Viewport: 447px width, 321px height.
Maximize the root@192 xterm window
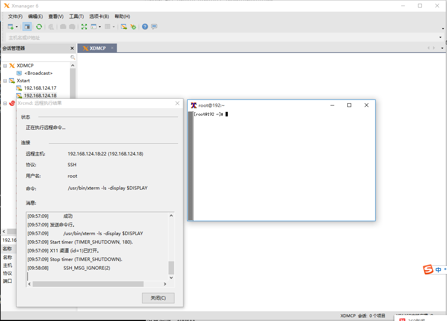[349, 105]
